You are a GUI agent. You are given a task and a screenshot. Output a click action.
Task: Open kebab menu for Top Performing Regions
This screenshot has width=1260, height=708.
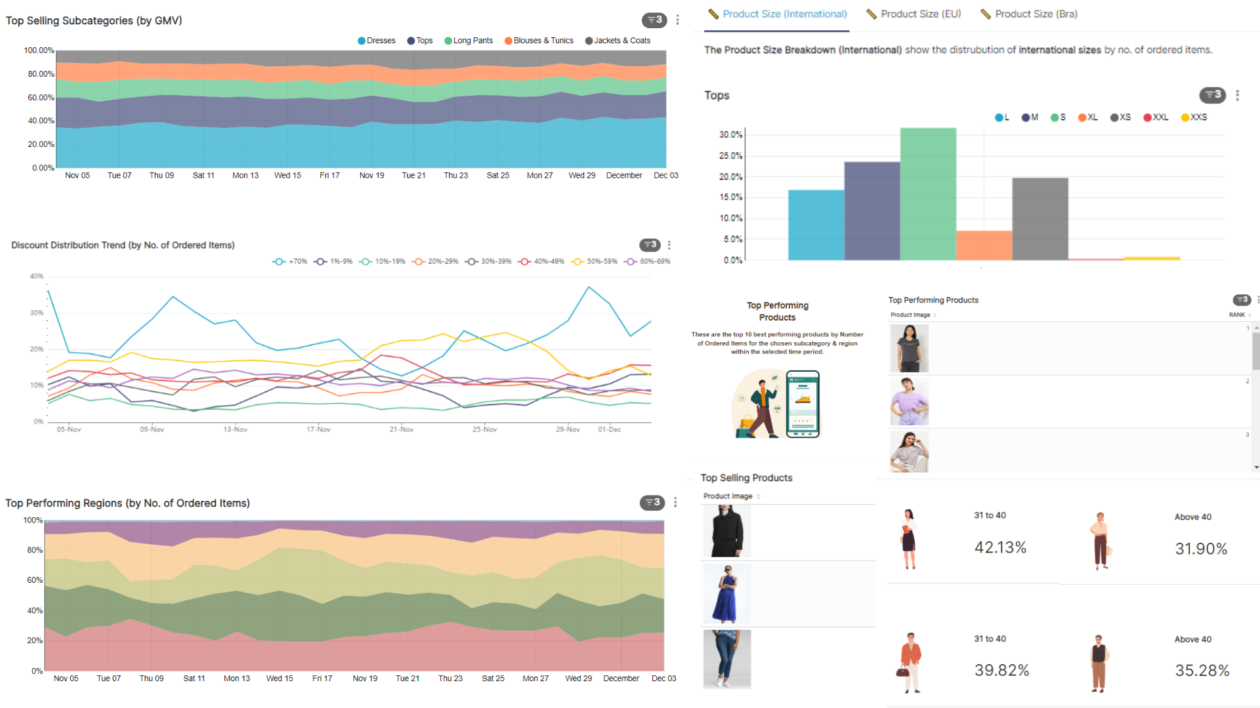pyautogui.click(x=675, y=502)
